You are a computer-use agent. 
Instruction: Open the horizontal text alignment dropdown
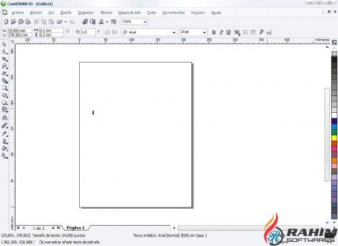click(x=237, y=32)
